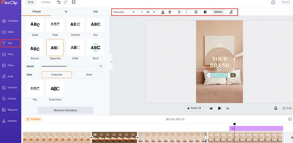
Task: Open text opacity control
Action: coord(205,12)
